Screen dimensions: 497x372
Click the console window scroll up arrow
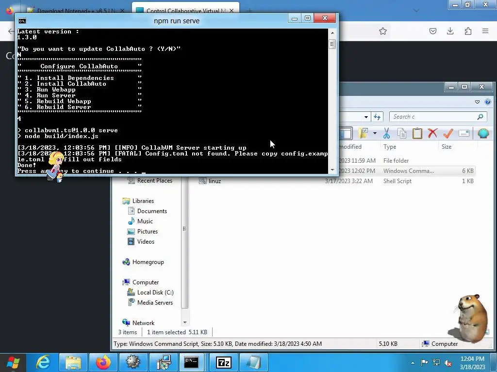pos(332,33)
